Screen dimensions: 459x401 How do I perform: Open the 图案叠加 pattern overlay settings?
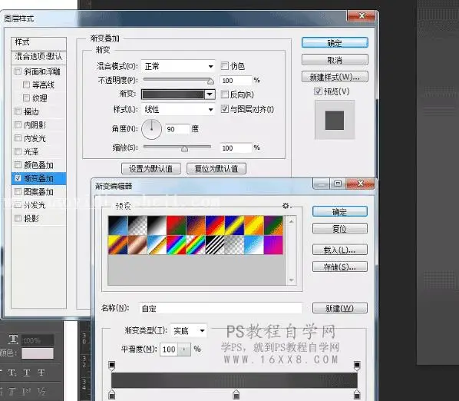click(38, 192)
